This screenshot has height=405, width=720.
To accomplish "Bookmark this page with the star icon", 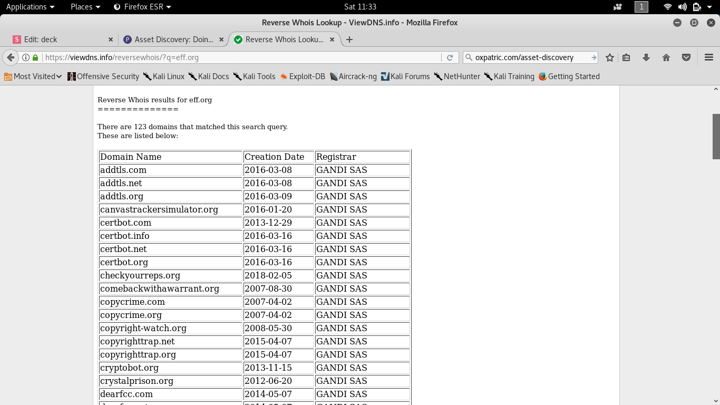I will [610, 57].
